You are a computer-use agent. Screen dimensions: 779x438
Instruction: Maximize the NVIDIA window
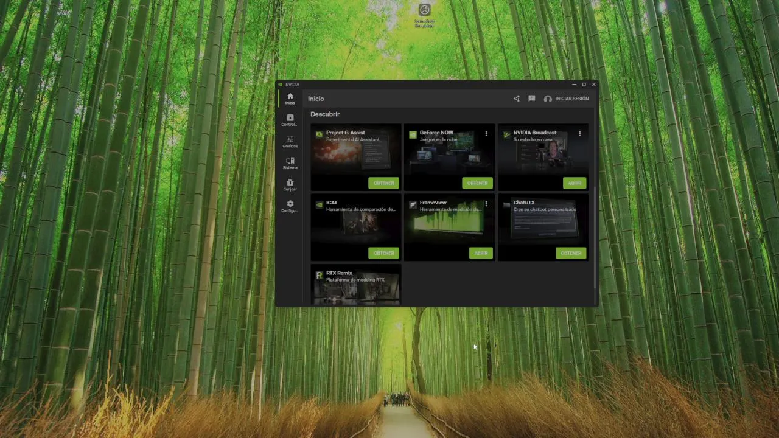(584, 85)
